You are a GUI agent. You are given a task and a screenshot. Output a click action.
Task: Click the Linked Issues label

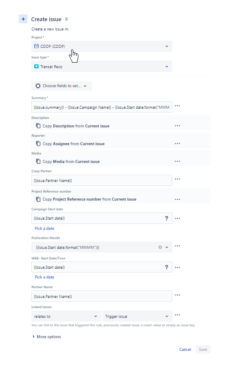41,307
